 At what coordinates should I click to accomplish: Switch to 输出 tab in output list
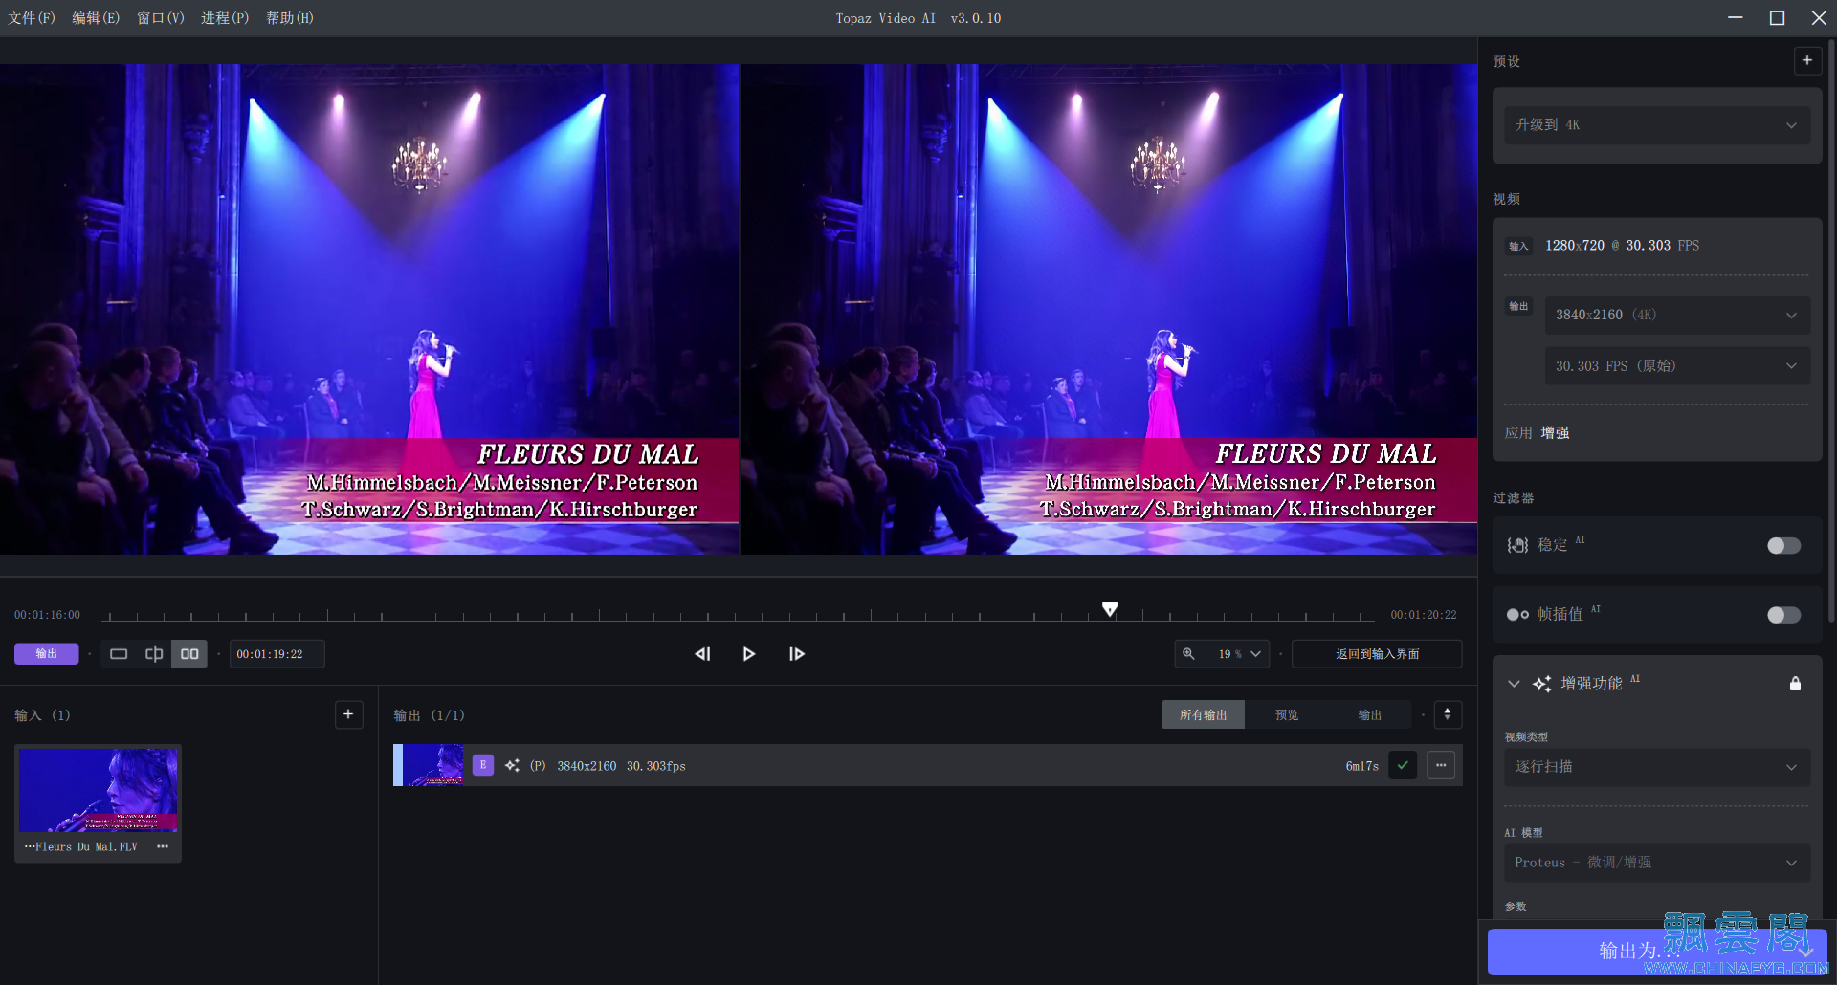tap(1370, 714)
